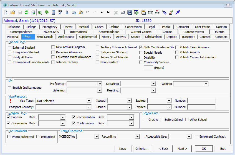Click the Exit button

click(x=223, y=149)
